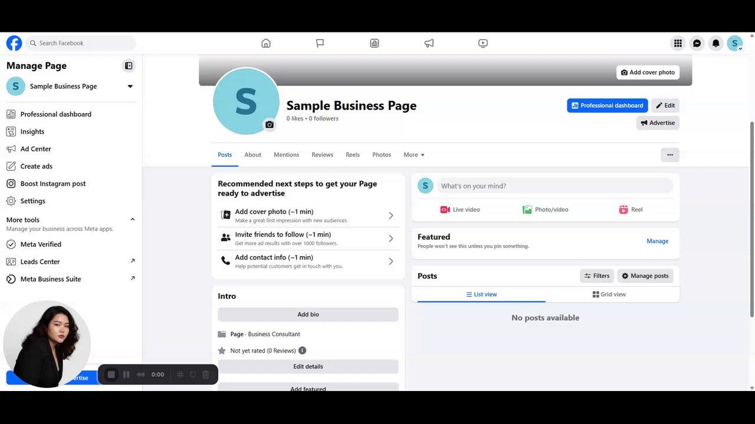This screenshot has height=424, width=755.
Task: Pause the screen recording
Action: click(x=126, y=375)
